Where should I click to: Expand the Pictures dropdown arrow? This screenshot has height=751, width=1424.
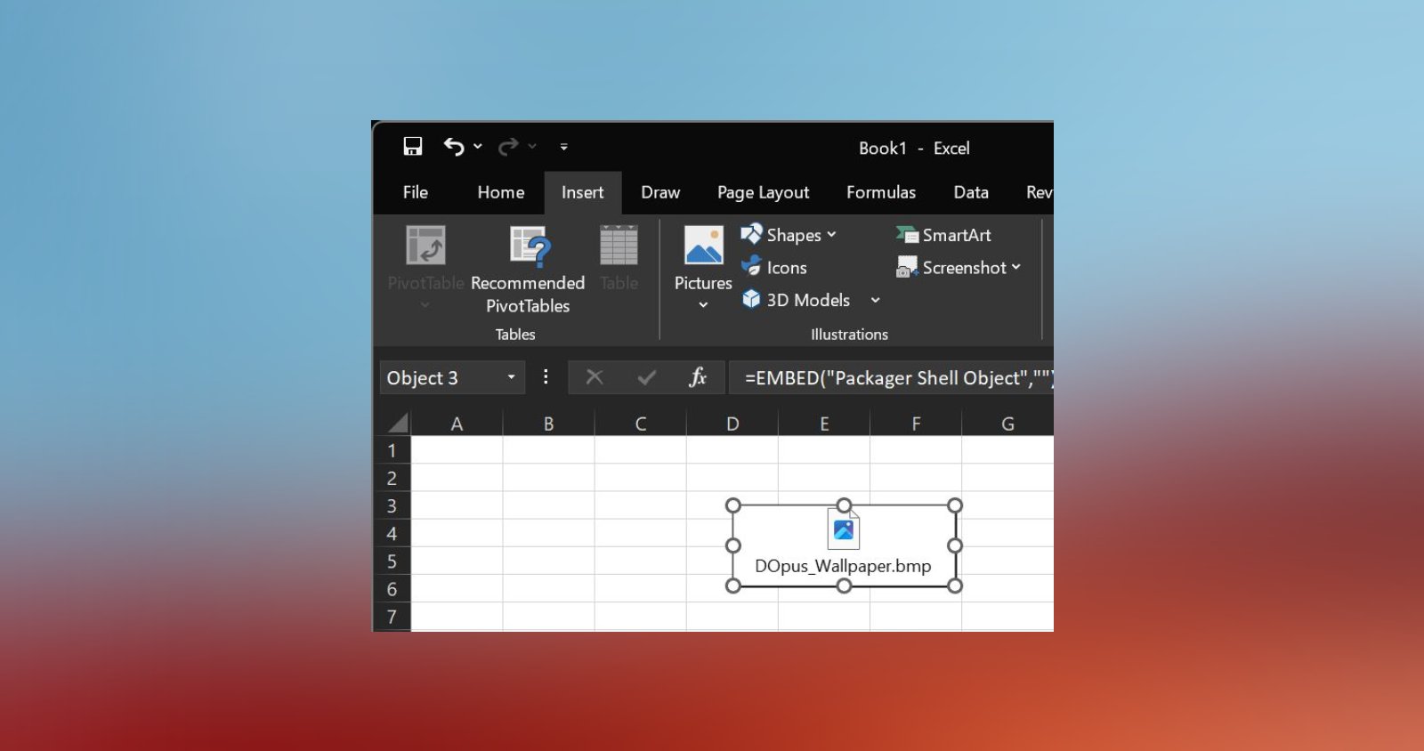pos(703,304)
